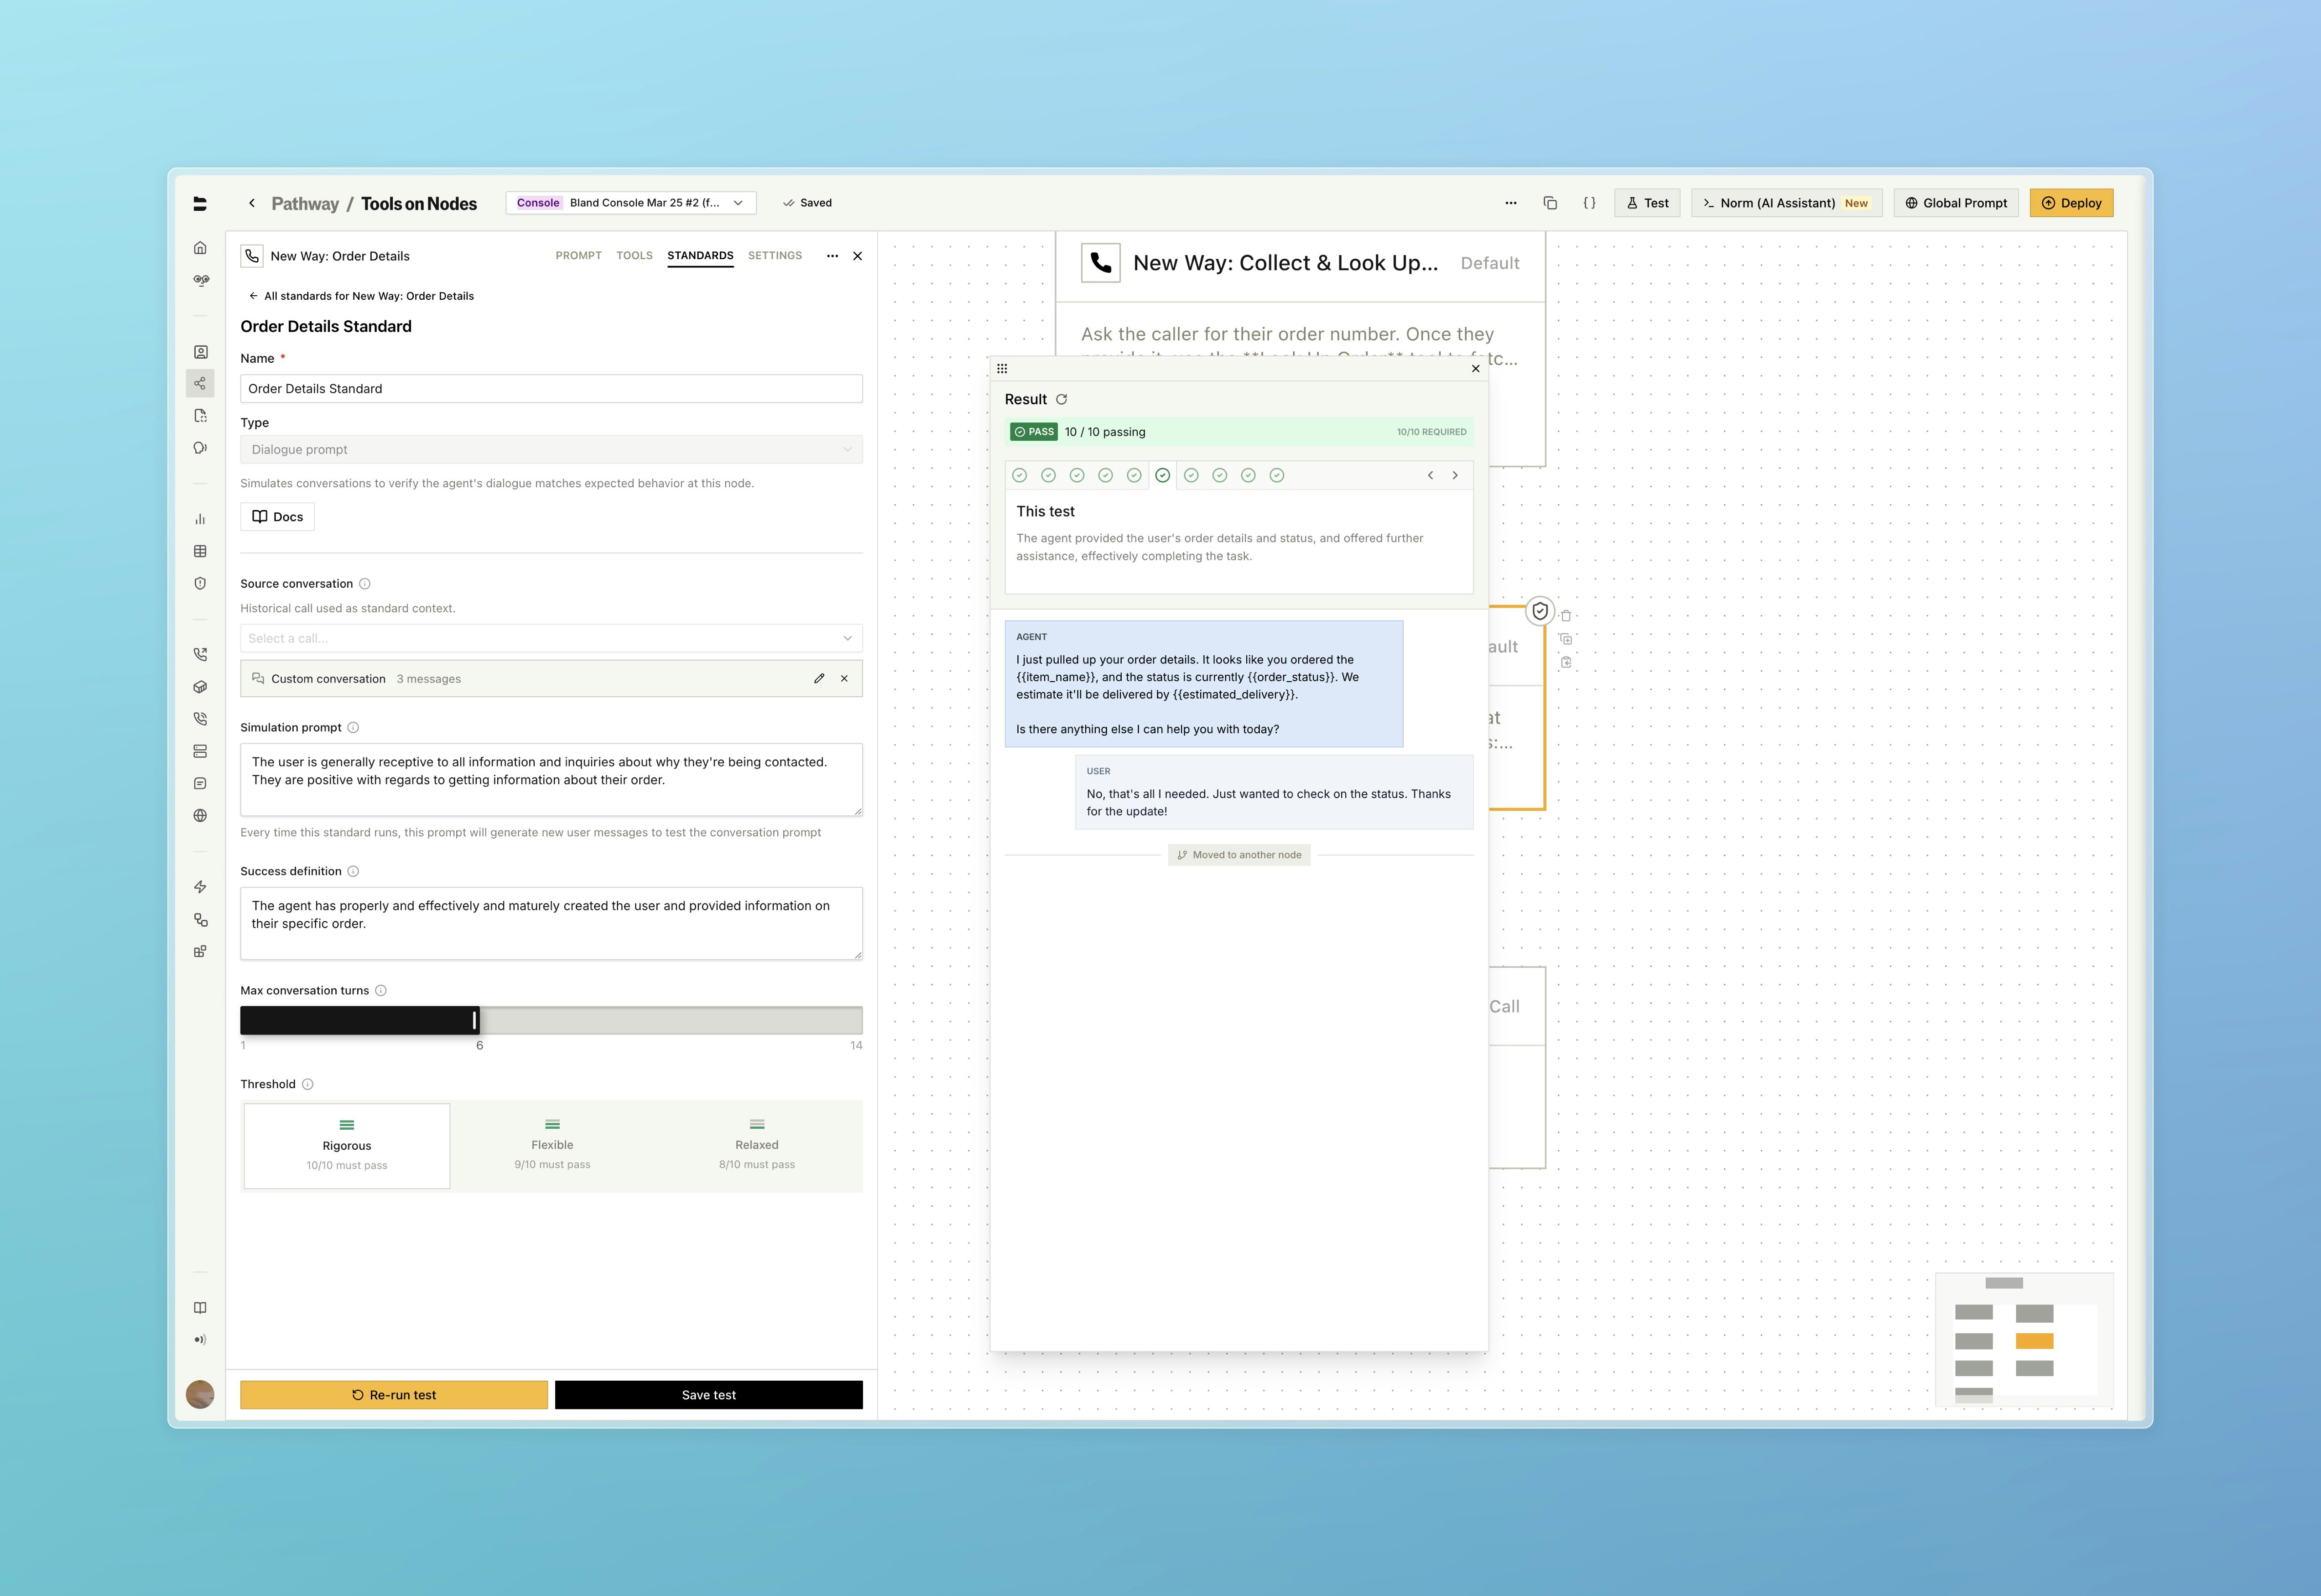Screen dimensions: 2321x1596
Task: Click the Re-run test button
Action: pyautogui.click(x=393, y=1394)
